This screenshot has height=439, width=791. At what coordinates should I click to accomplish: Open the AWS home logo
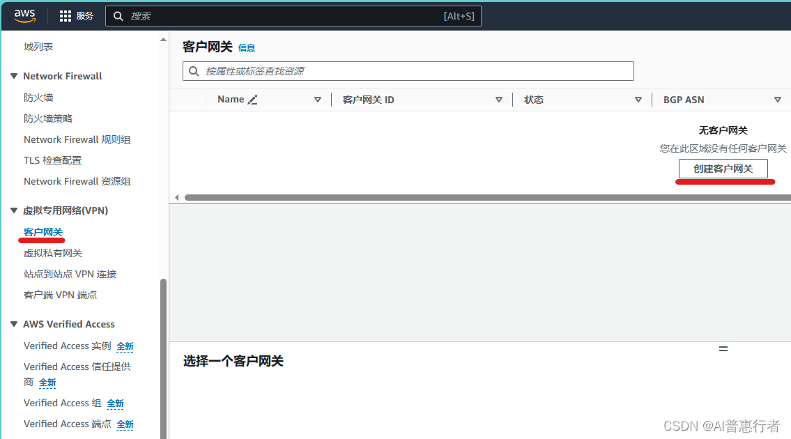pyautogui.click(x=24, y=15)
